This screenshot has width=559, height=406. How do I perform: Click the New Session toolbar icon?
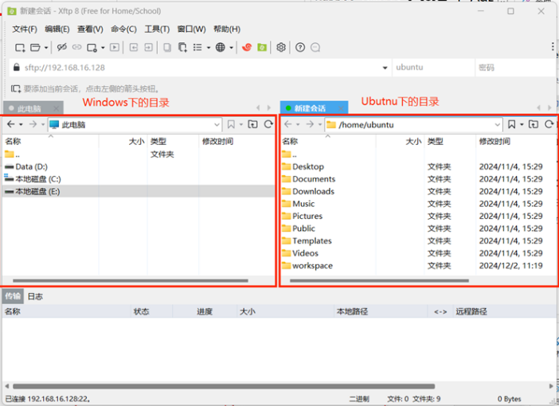pyautogui.click(x=20, y=48)
